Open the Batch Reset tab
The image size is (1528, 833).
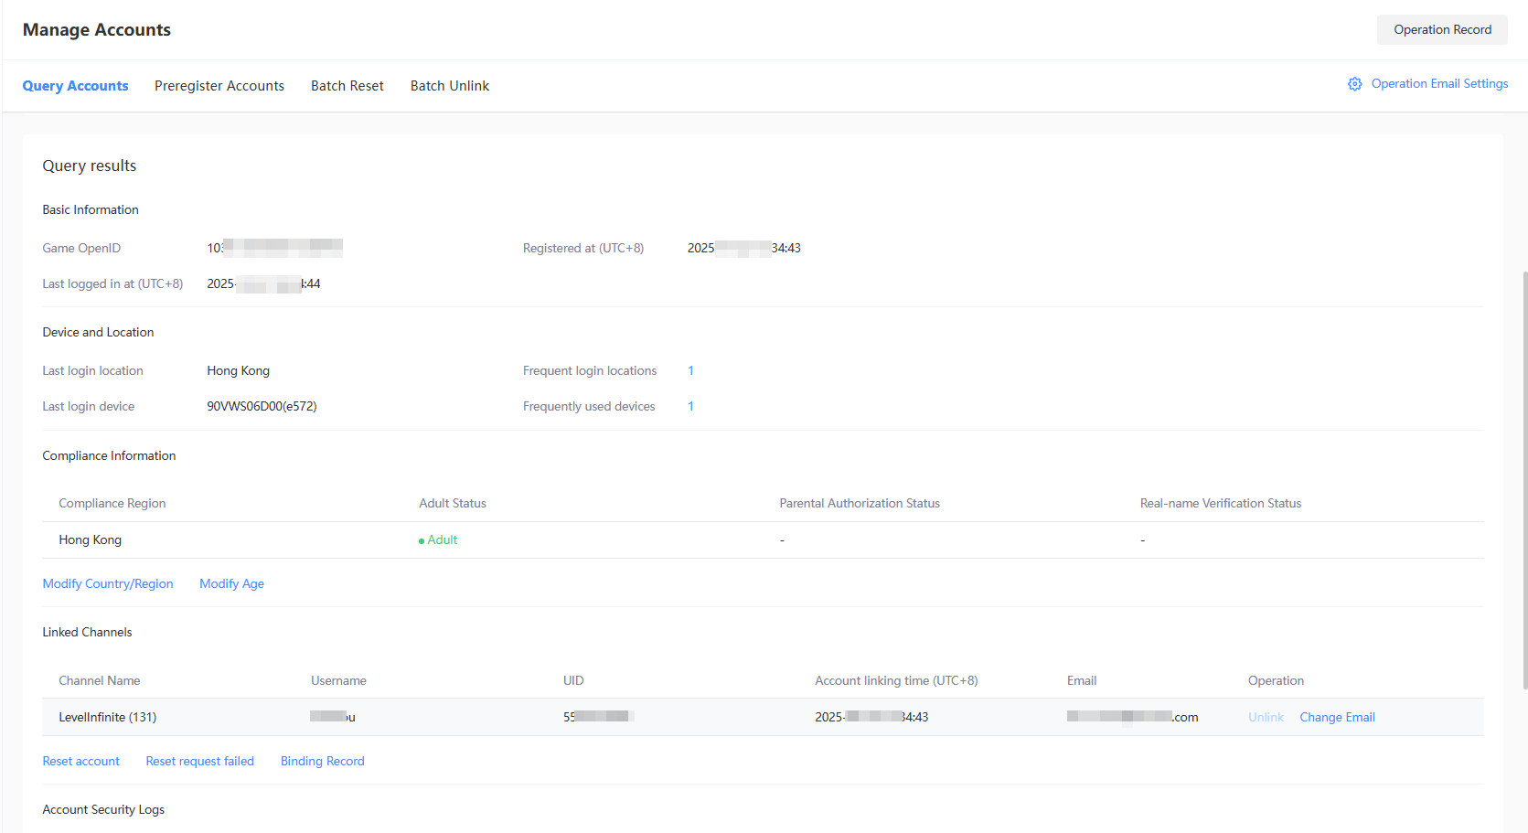point(347,86)
